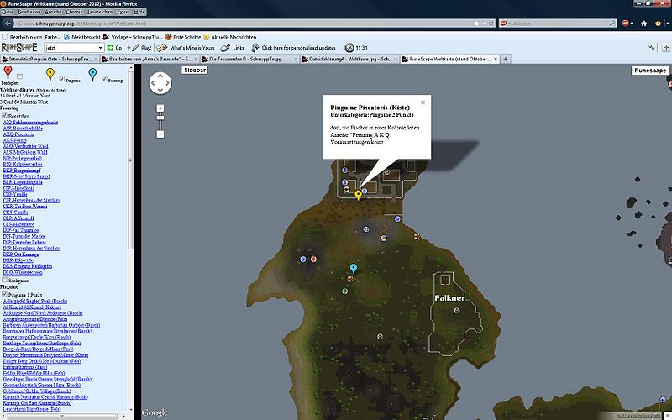Click the wrench icon on the toolbar

point(652,48)
